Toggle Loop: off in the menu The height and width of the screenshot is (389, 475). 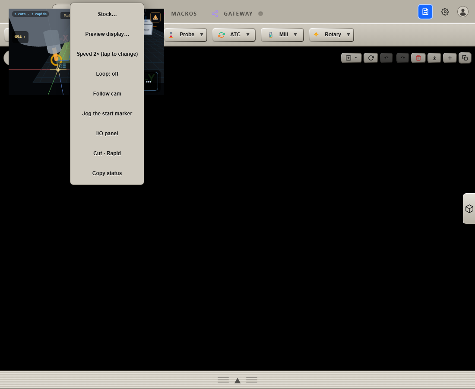pos(107,73)
